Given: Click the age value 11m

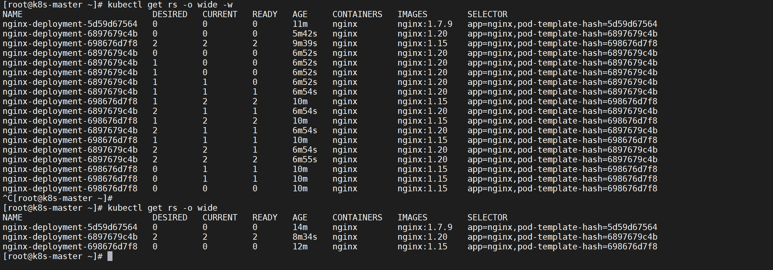Looking at the screenshot, I should click(300, 24).
